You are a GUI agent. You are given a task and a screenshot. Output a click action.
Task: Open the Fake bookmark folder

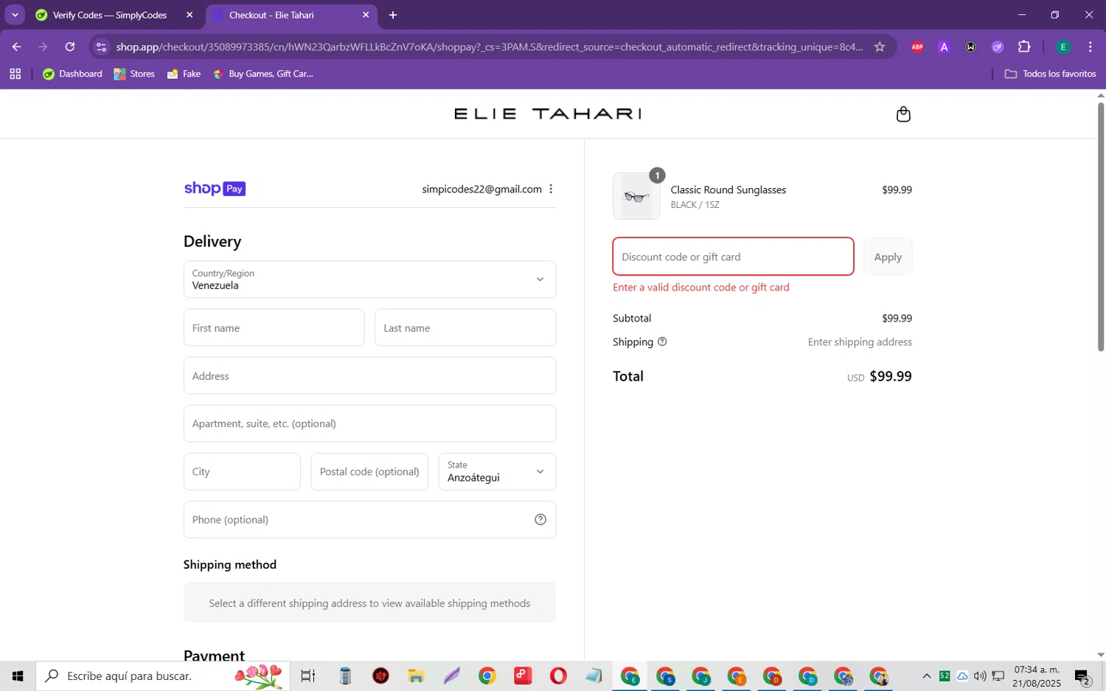click(x=184, y=74)
